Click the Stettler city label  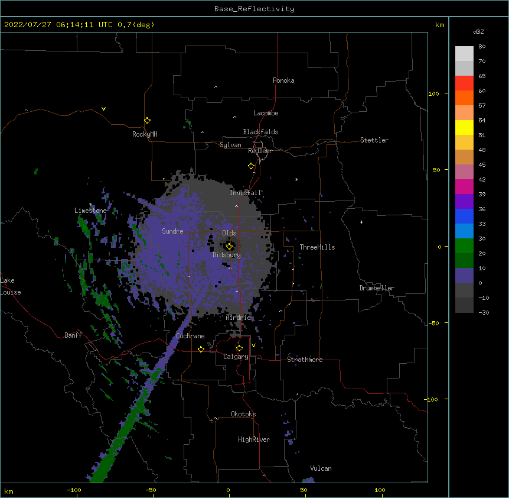click(x=374, y=140)
